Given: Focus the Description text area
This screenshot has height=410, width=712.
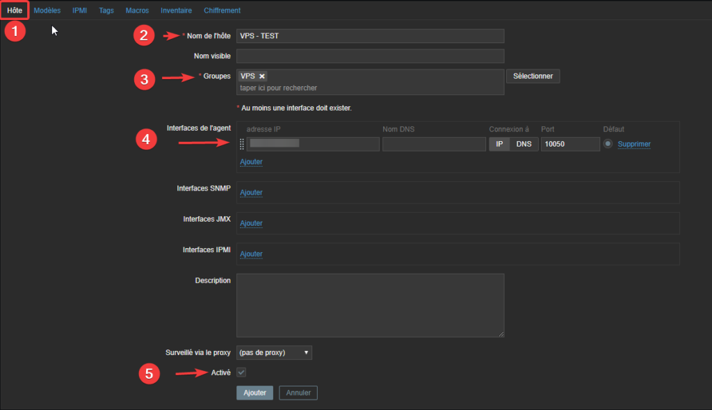Looking at the screenshot, I should click(370, 305).
